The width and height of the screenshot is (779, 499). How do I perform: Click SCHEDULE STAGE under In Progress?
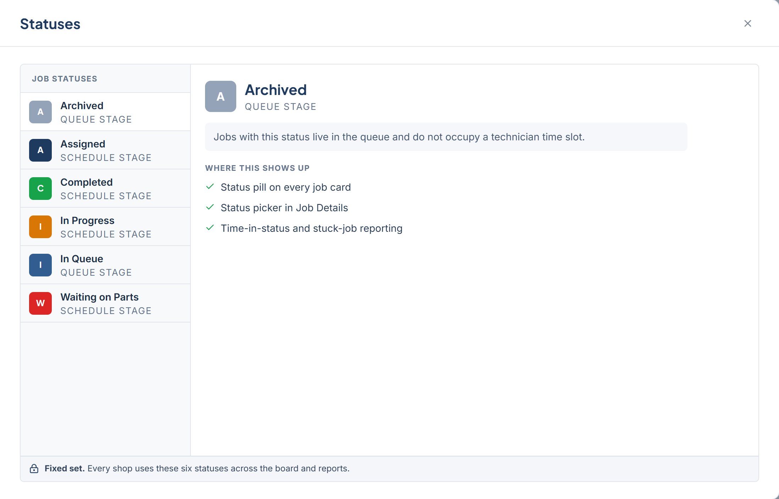[x=106, y=234]
